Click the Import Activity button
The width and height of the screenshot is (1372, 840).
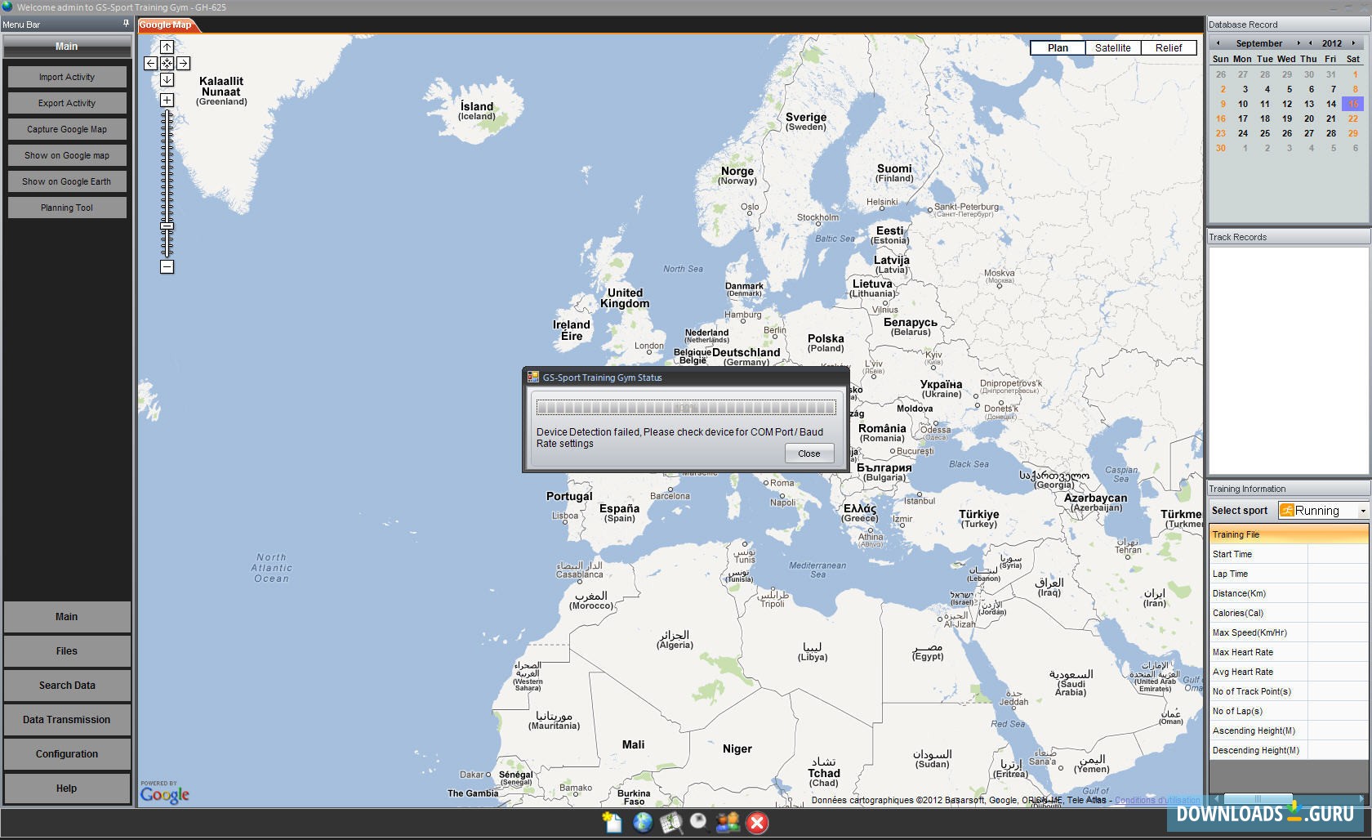click(67, 77)
